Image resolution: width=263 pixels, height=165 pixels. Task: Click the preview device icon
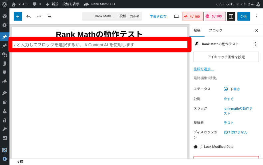point(176,16)
